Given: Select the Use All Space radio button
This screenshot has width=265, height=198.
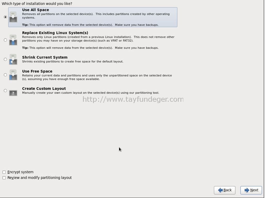Looking at the screenshot, I should [x=5, y=17].
